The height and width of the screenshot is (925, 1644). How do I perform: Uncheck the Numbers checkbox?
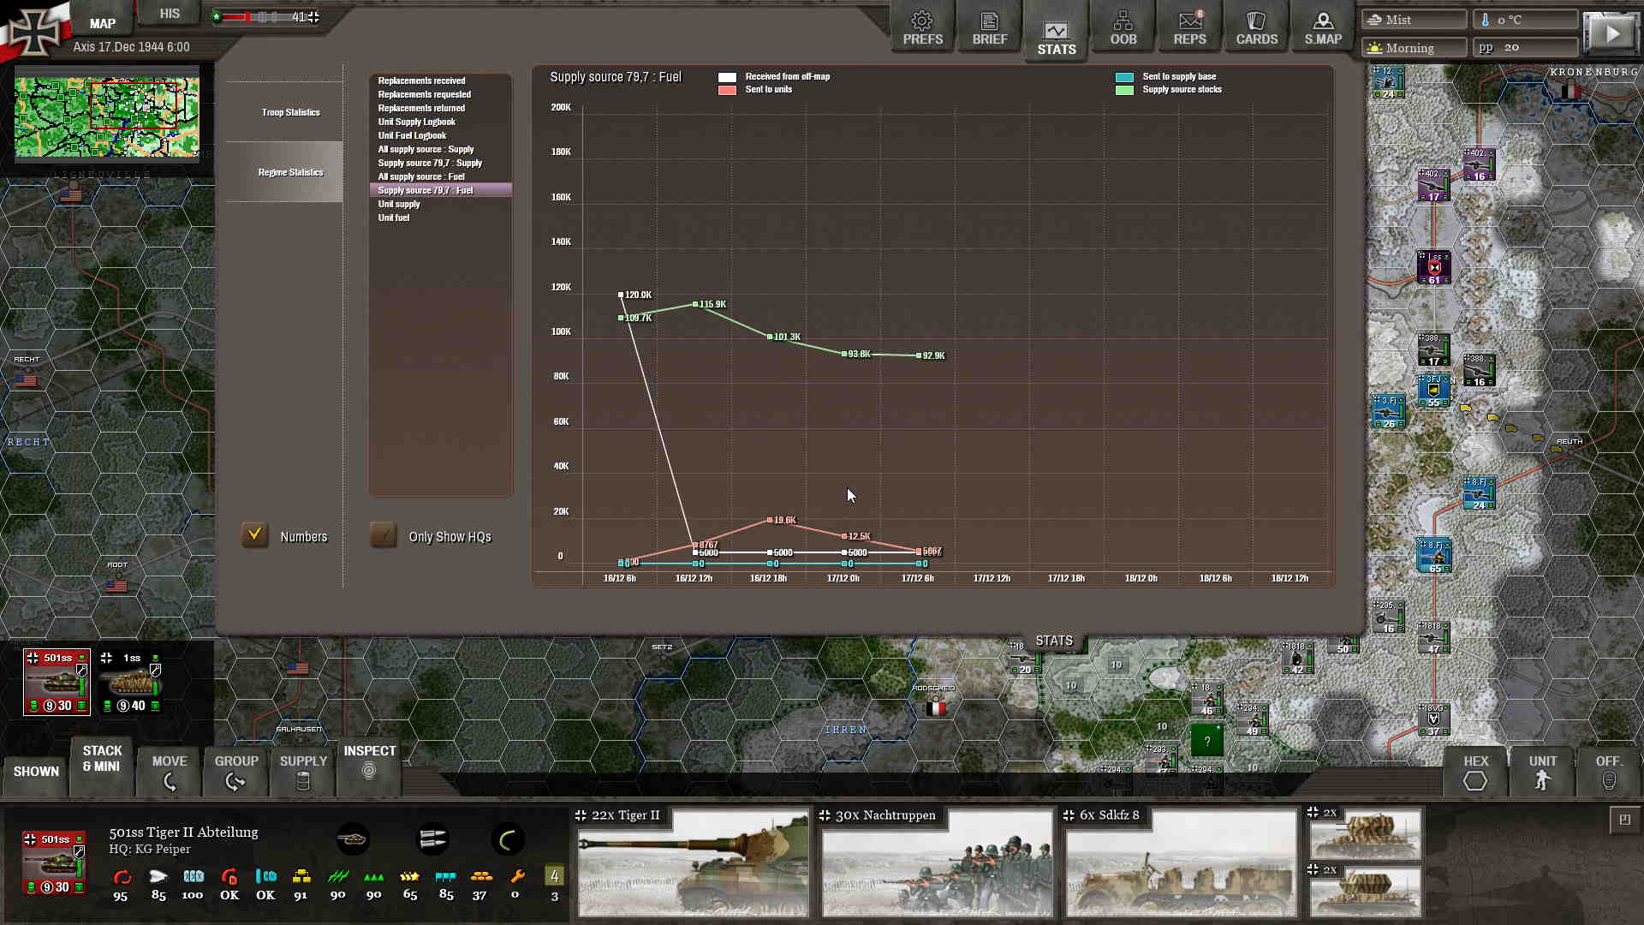[x=255, y=535]
